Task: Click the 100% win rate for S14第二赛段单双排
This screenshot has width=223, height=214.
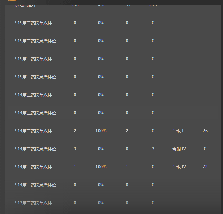Action: pos(101,131)
